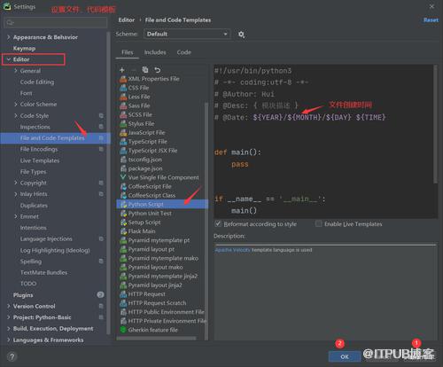Image resolution: width=443 pixels, height=367 pixels.
Task: Select the Python Unit Test template icon
Action: pyautogui.click(x=123, y=214)
